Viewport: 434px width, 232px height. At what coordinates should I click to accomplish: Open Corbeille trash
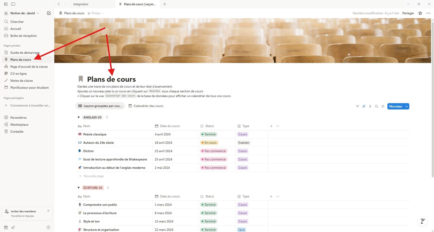point(27,132)
